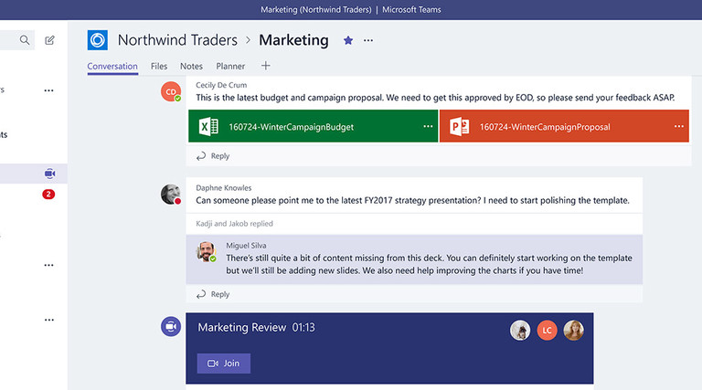Open sidebar ellipsis below the notification badge
The height and width of the screenshot is (390, 702).
(x=48, y=265)
